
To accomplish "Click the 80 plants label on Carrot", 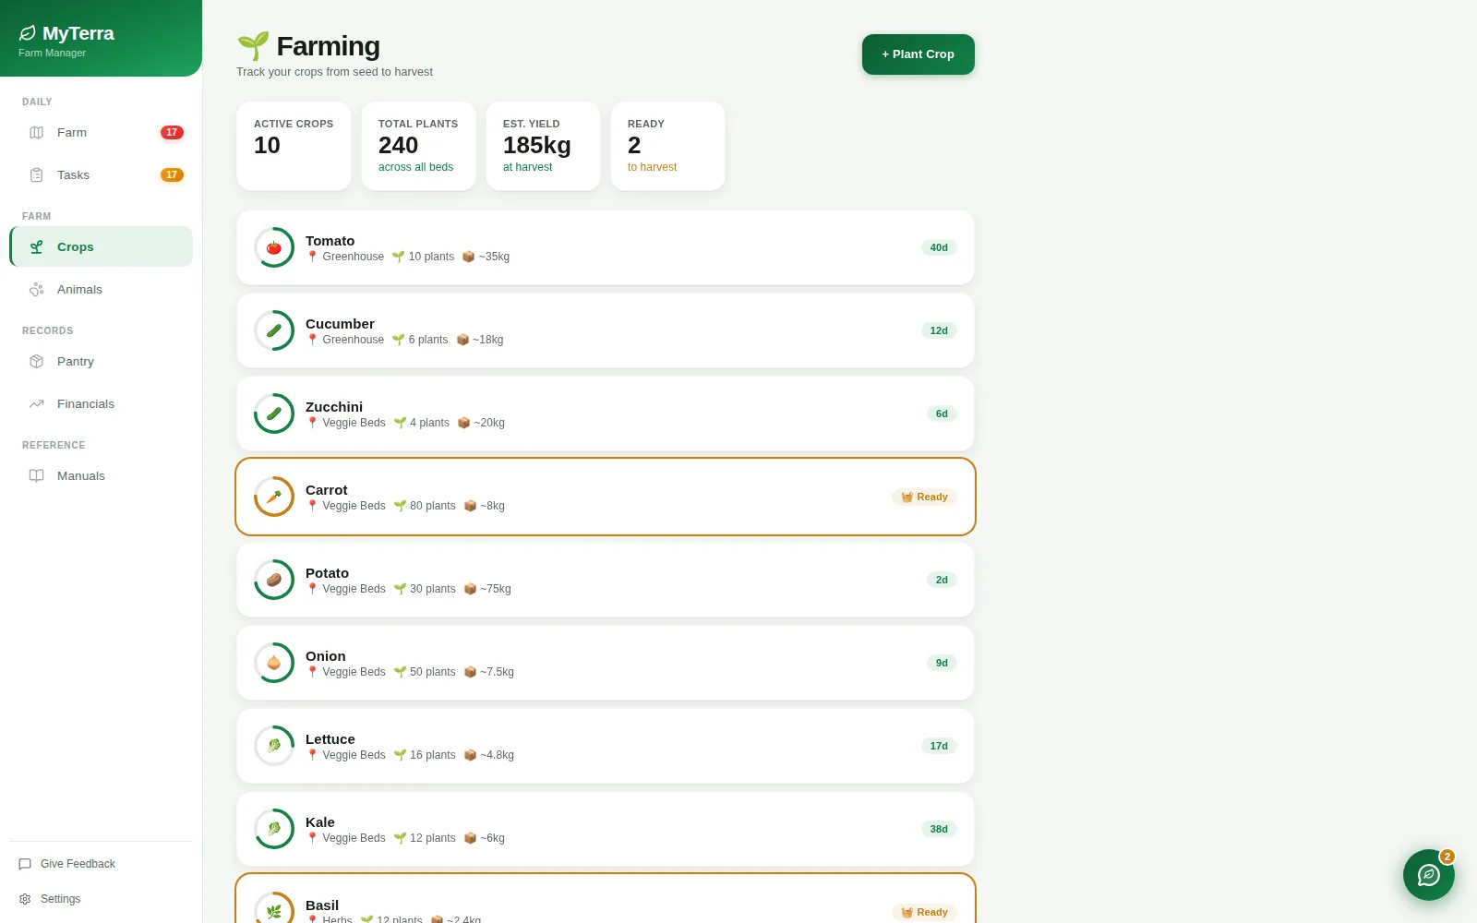I will (425, 506).
